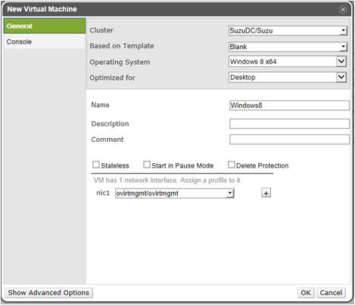This screenshot has width=355, height=305.
Task: Select the General tab
Action: [x=45, y=26]
